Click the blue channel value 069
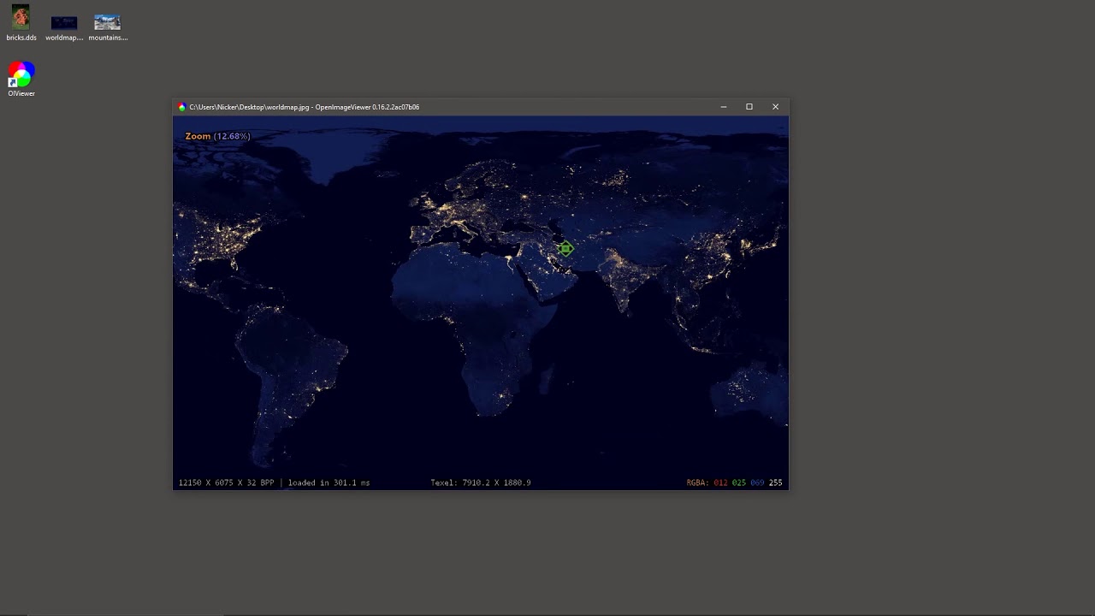Image resolution: width=1095 pixels, height=616 pixels. coord(757,483)
